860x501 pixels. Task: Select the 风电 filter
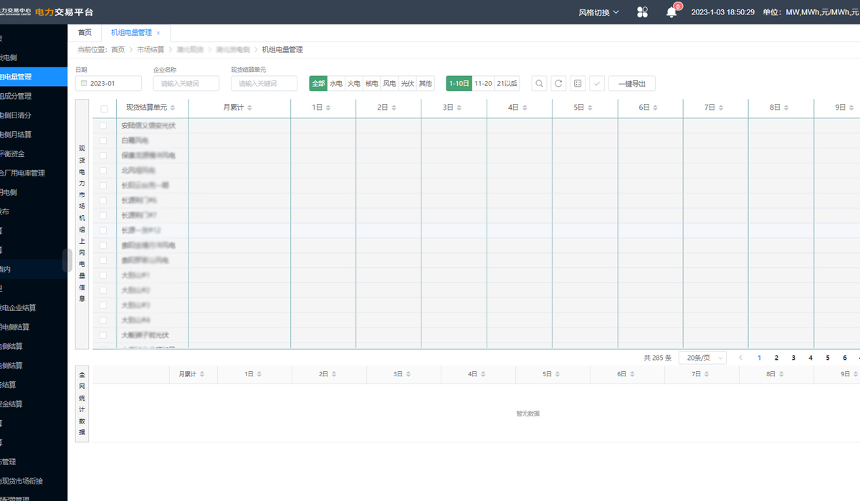click(x=390, y=83)
